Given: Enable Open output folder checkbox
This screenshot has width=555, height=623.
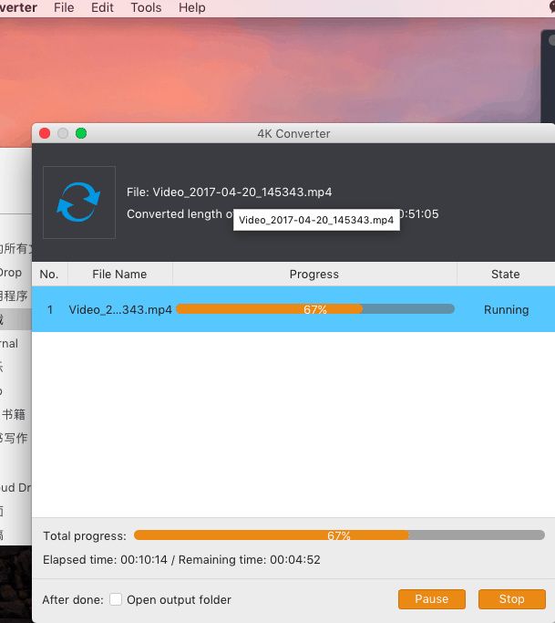Looking at the screenshot, I should [x=116, y=599].
